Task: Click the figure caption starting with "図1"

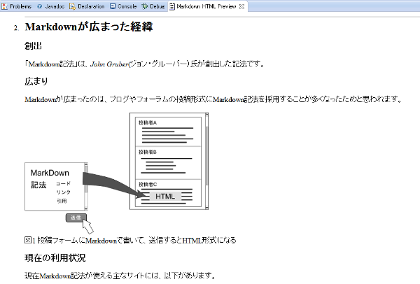Action: pyautogui.click(x=130, y=241)
